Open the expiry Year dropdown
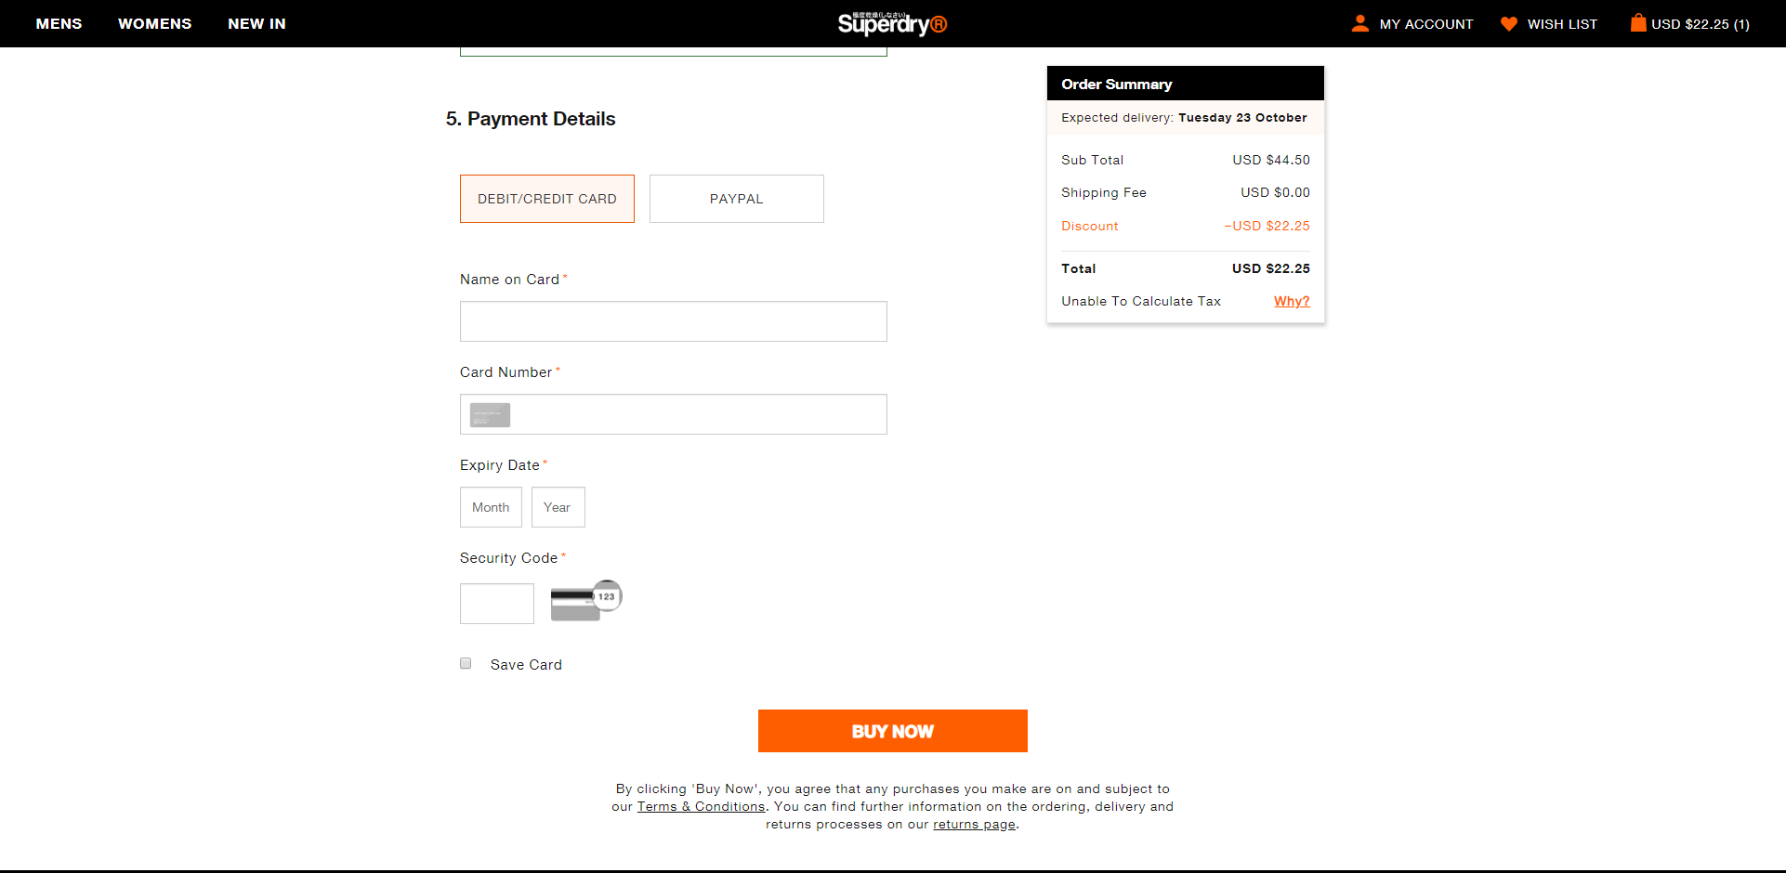Image resolution: width=1786 pixels, height=873 pixels. pyautogui.click(x=558, y=507)
